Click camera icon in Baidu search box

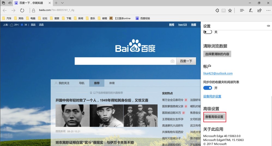172,61
